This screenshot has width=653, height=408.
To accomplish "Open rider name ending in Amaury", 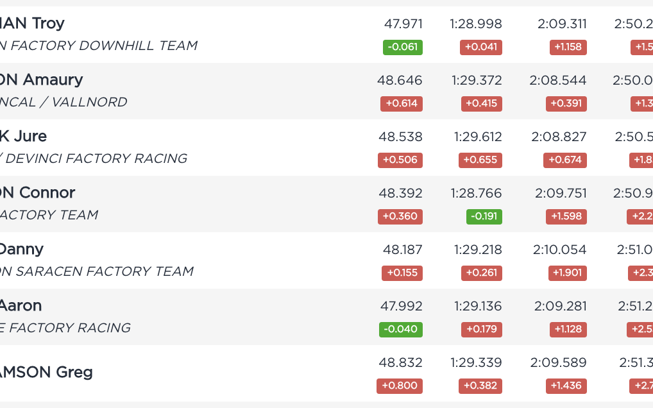I will click(x=41, y=80).
